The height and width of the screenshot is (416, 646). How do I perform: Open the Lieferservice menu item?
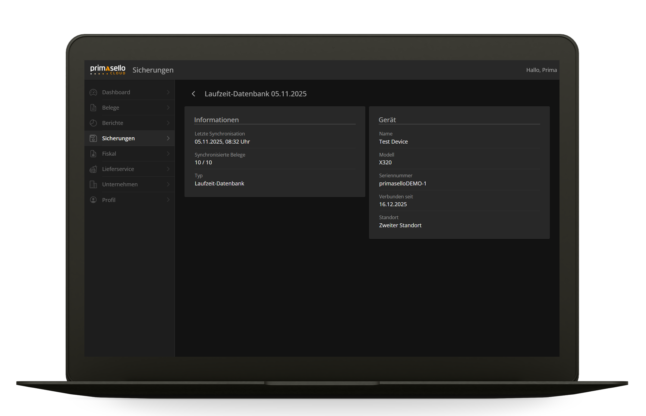[118, 169]
